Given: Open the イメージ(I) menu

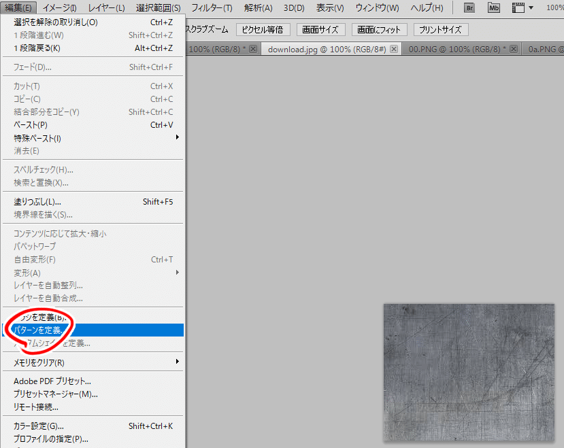Looking at the screenshot, I should (59, 8).
